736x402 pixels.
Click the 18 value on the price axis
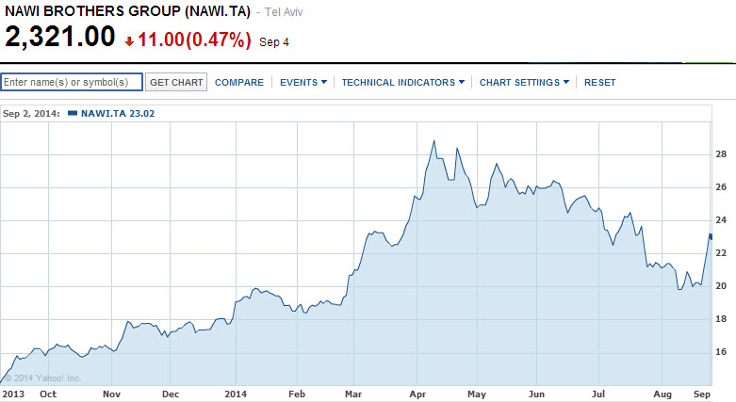(721, 319)
